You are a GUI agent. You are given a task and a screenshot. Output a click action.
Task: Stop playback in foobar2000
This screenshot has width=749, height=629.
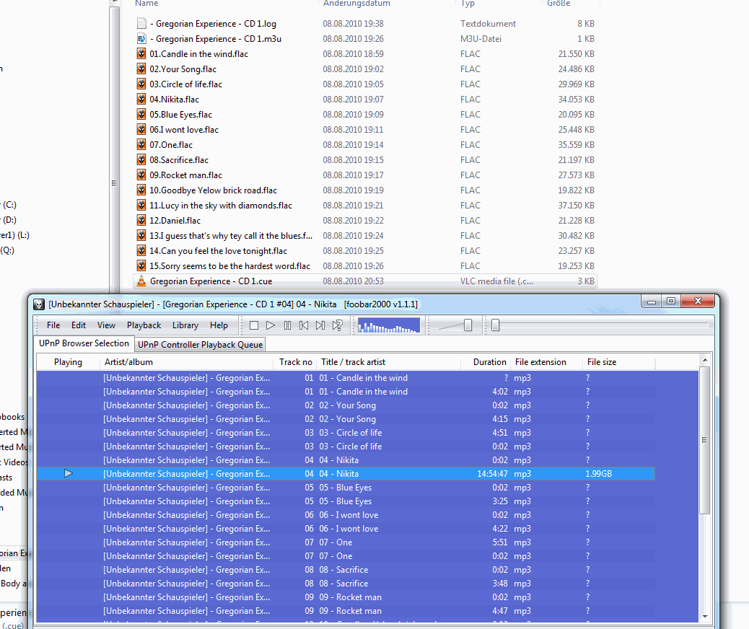coord(254,325)
